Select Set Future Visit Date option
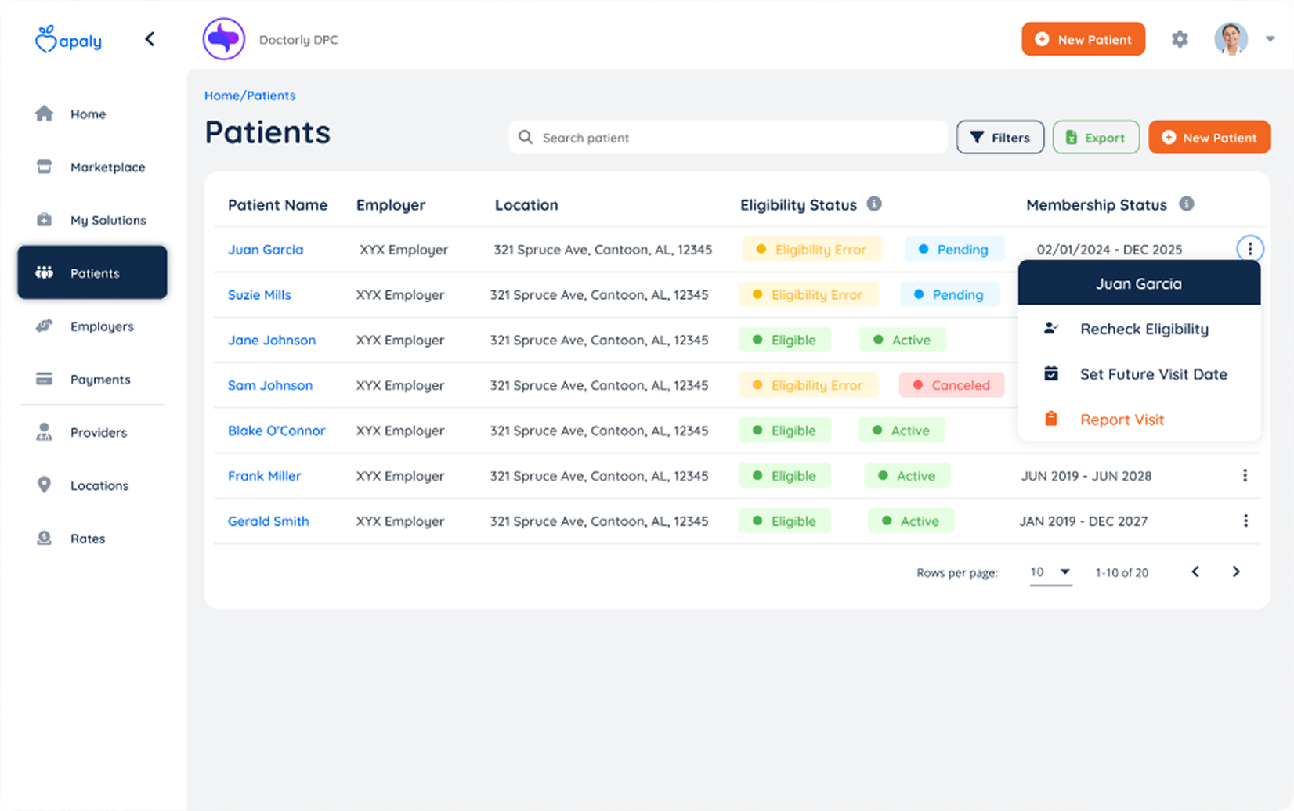The image size is (1294, 811). (x=1153, y=374)
